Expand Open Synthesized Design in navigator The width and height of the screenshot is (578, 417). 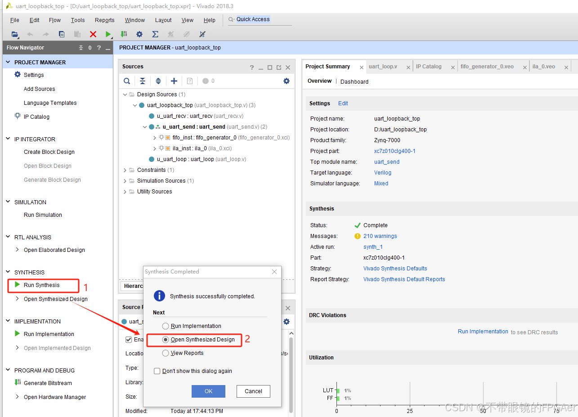click(17, 299)
